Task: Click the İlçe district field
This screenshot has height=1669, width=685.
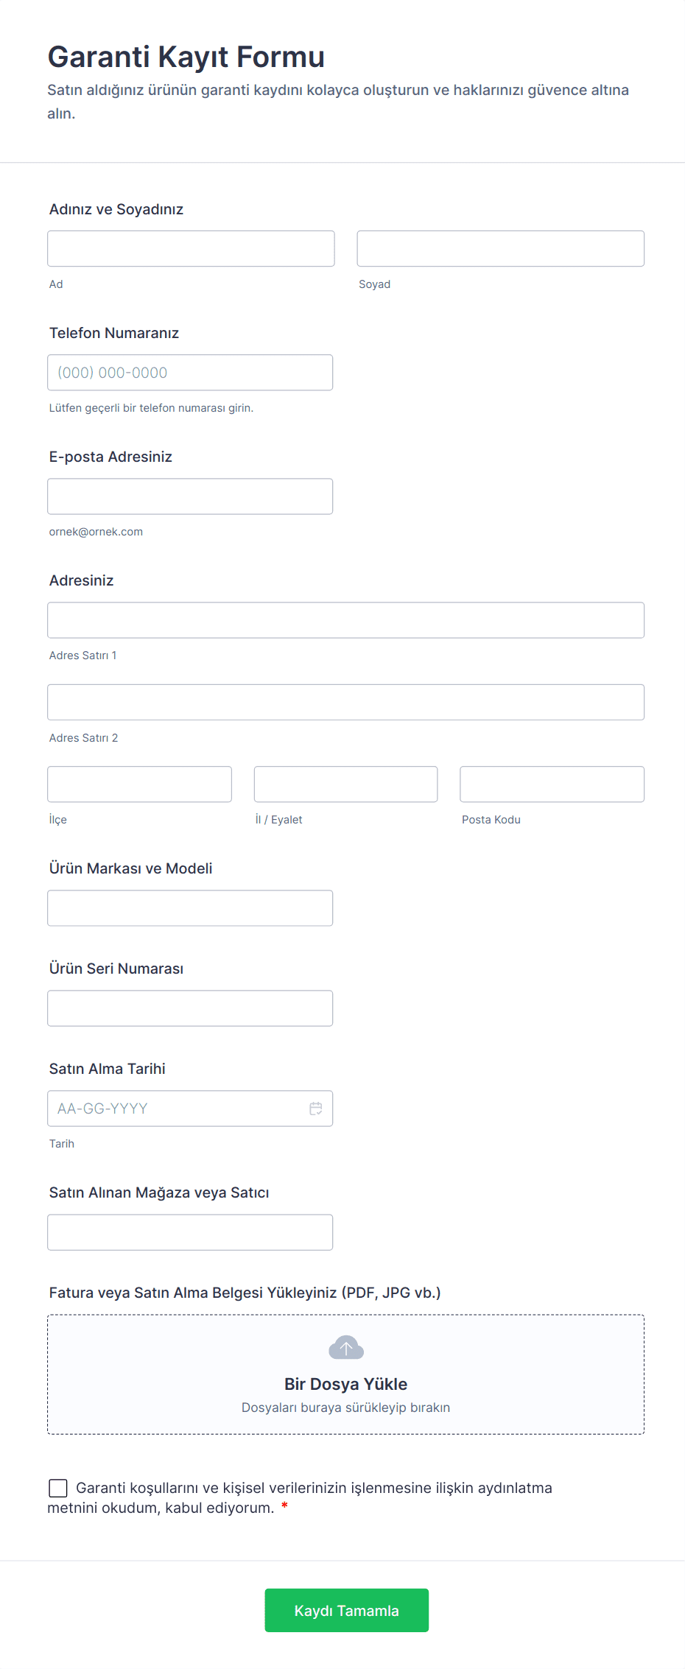Action: pyautogui.click(x=139, y=784)
